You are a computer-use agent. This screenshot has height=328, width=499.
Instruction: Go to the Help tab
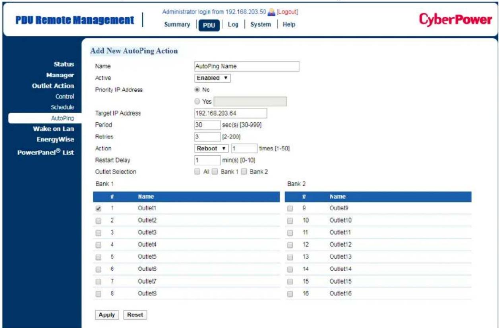coord(289,25)
